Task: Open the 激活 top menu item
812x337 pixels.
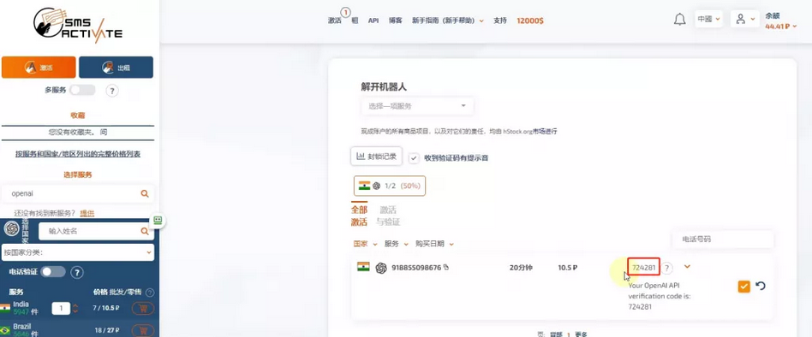Action: [x=335, y=21]
